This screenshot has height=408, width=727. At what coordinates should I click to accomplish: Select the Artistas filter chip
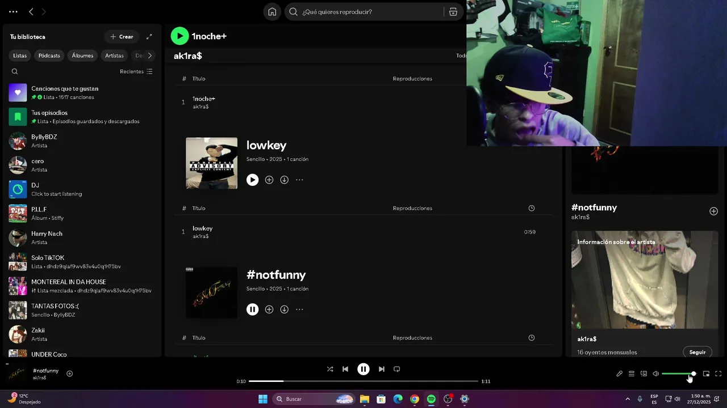(x=114, y=56)
